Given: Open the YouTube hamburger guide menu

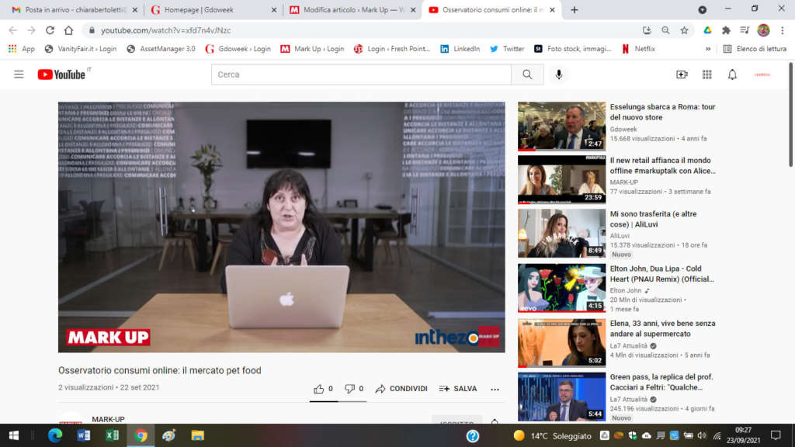Looking at the screenshot, I should pos(19,74).
